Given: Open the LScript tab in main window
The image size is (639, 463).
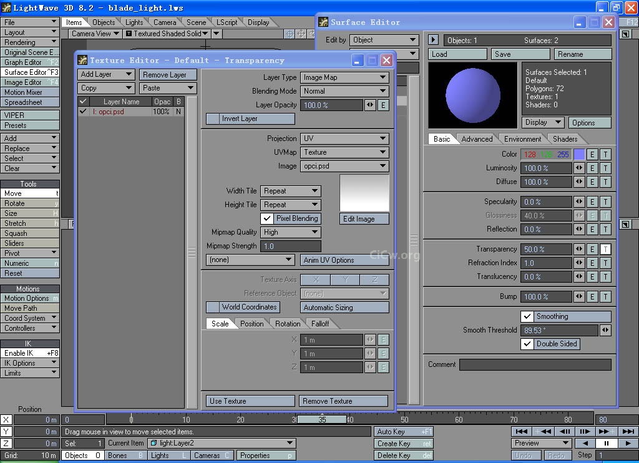Looking at the screenshot, I should [x=227, y=22].
